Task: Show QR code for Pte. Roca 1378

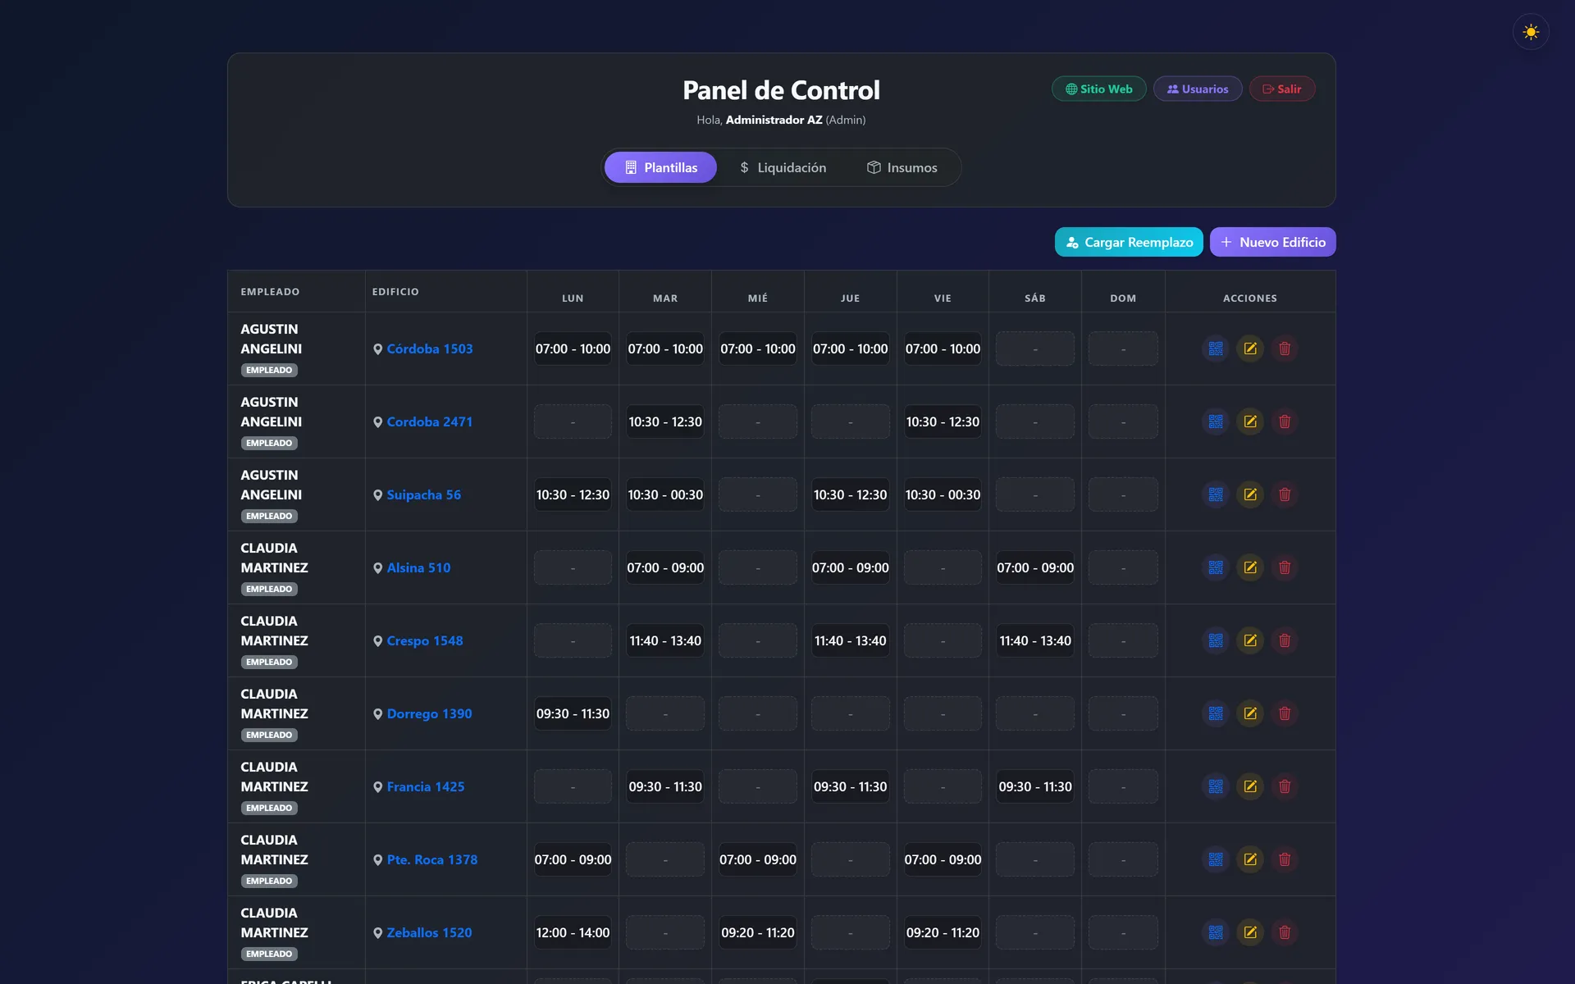Action: 1216,859
